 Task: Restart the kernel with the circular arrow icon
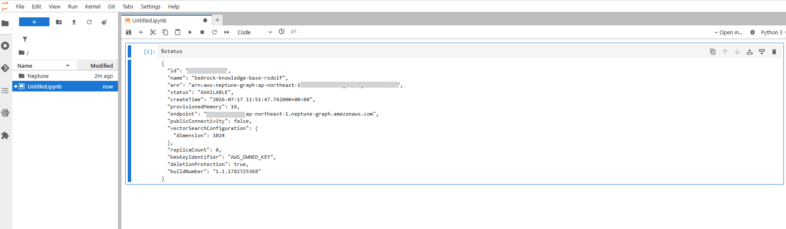(214, 32)
